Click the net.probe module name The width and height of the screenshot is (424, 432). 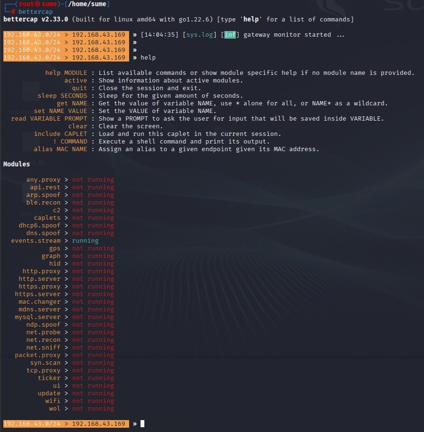(43, 332)
